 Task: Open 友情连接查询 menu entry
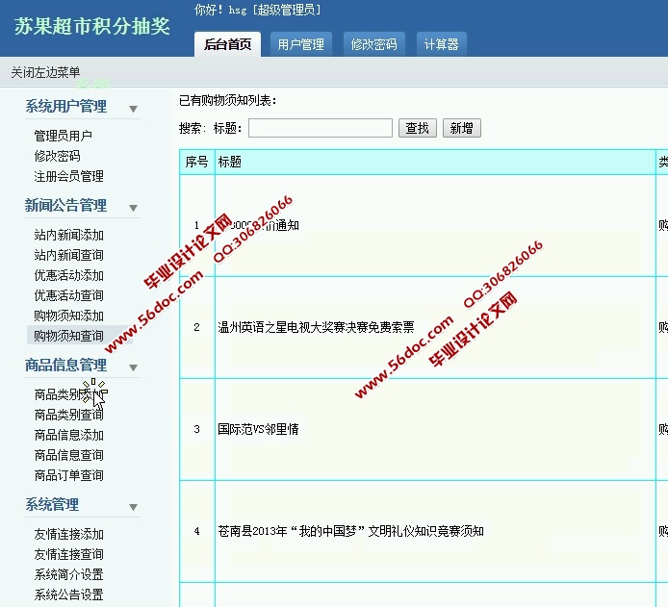[69, 554]
